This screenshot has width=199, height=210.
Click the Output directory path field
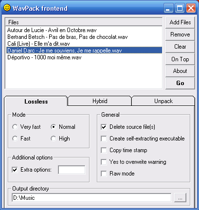[91, 197]
